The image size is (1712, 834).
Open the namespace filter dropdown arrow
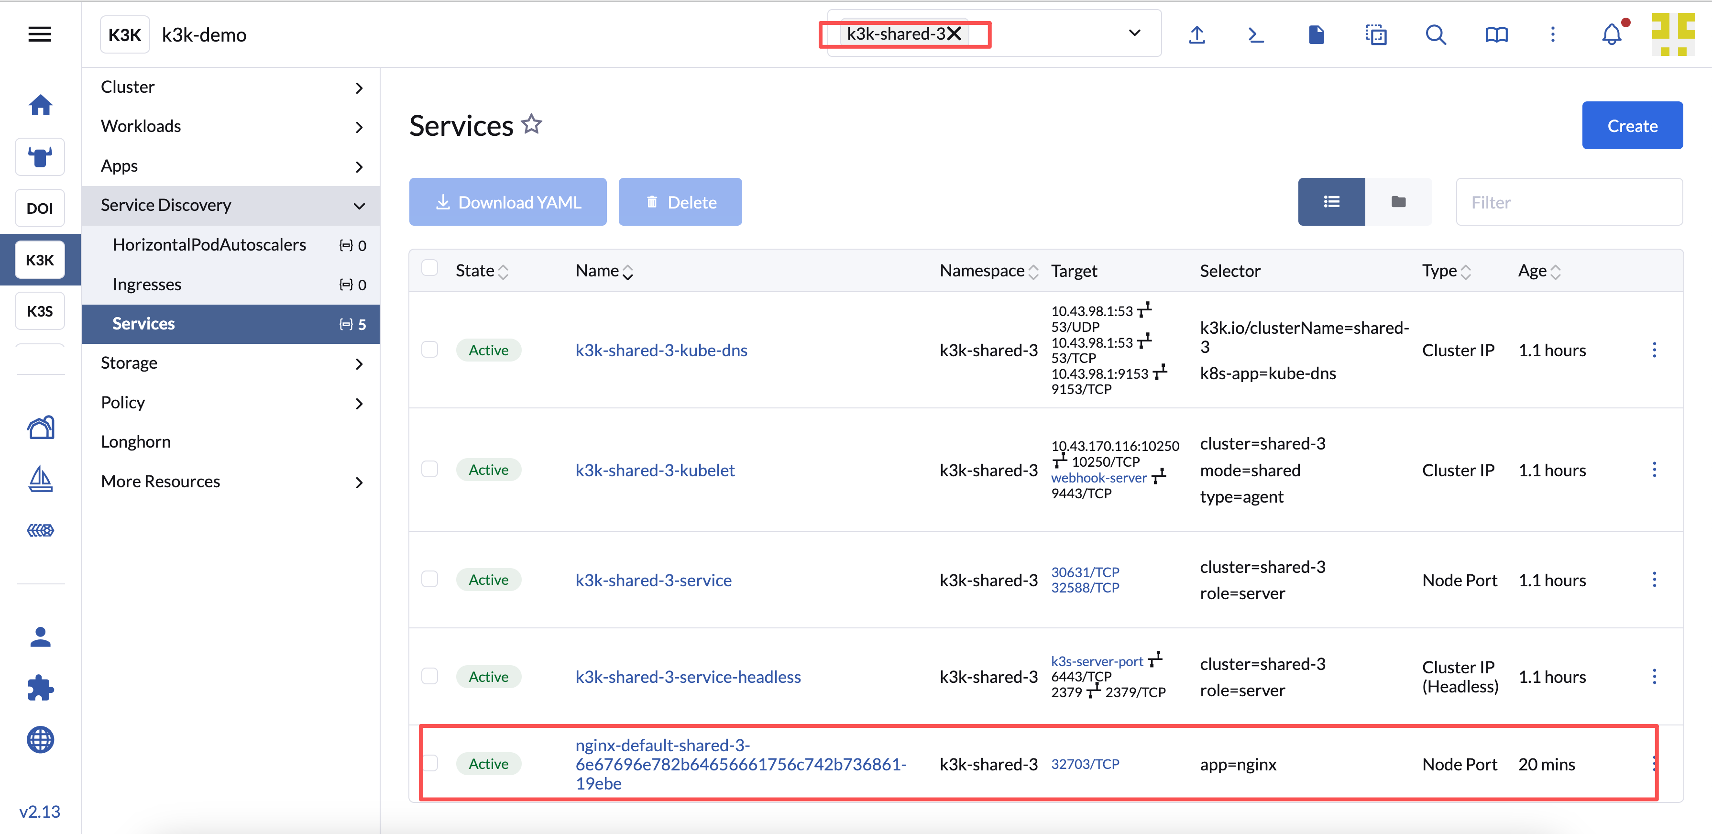point(1134,33)
